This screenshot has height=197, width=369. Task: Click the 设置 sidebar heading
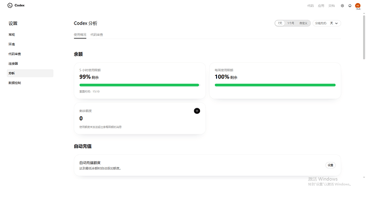13,23
